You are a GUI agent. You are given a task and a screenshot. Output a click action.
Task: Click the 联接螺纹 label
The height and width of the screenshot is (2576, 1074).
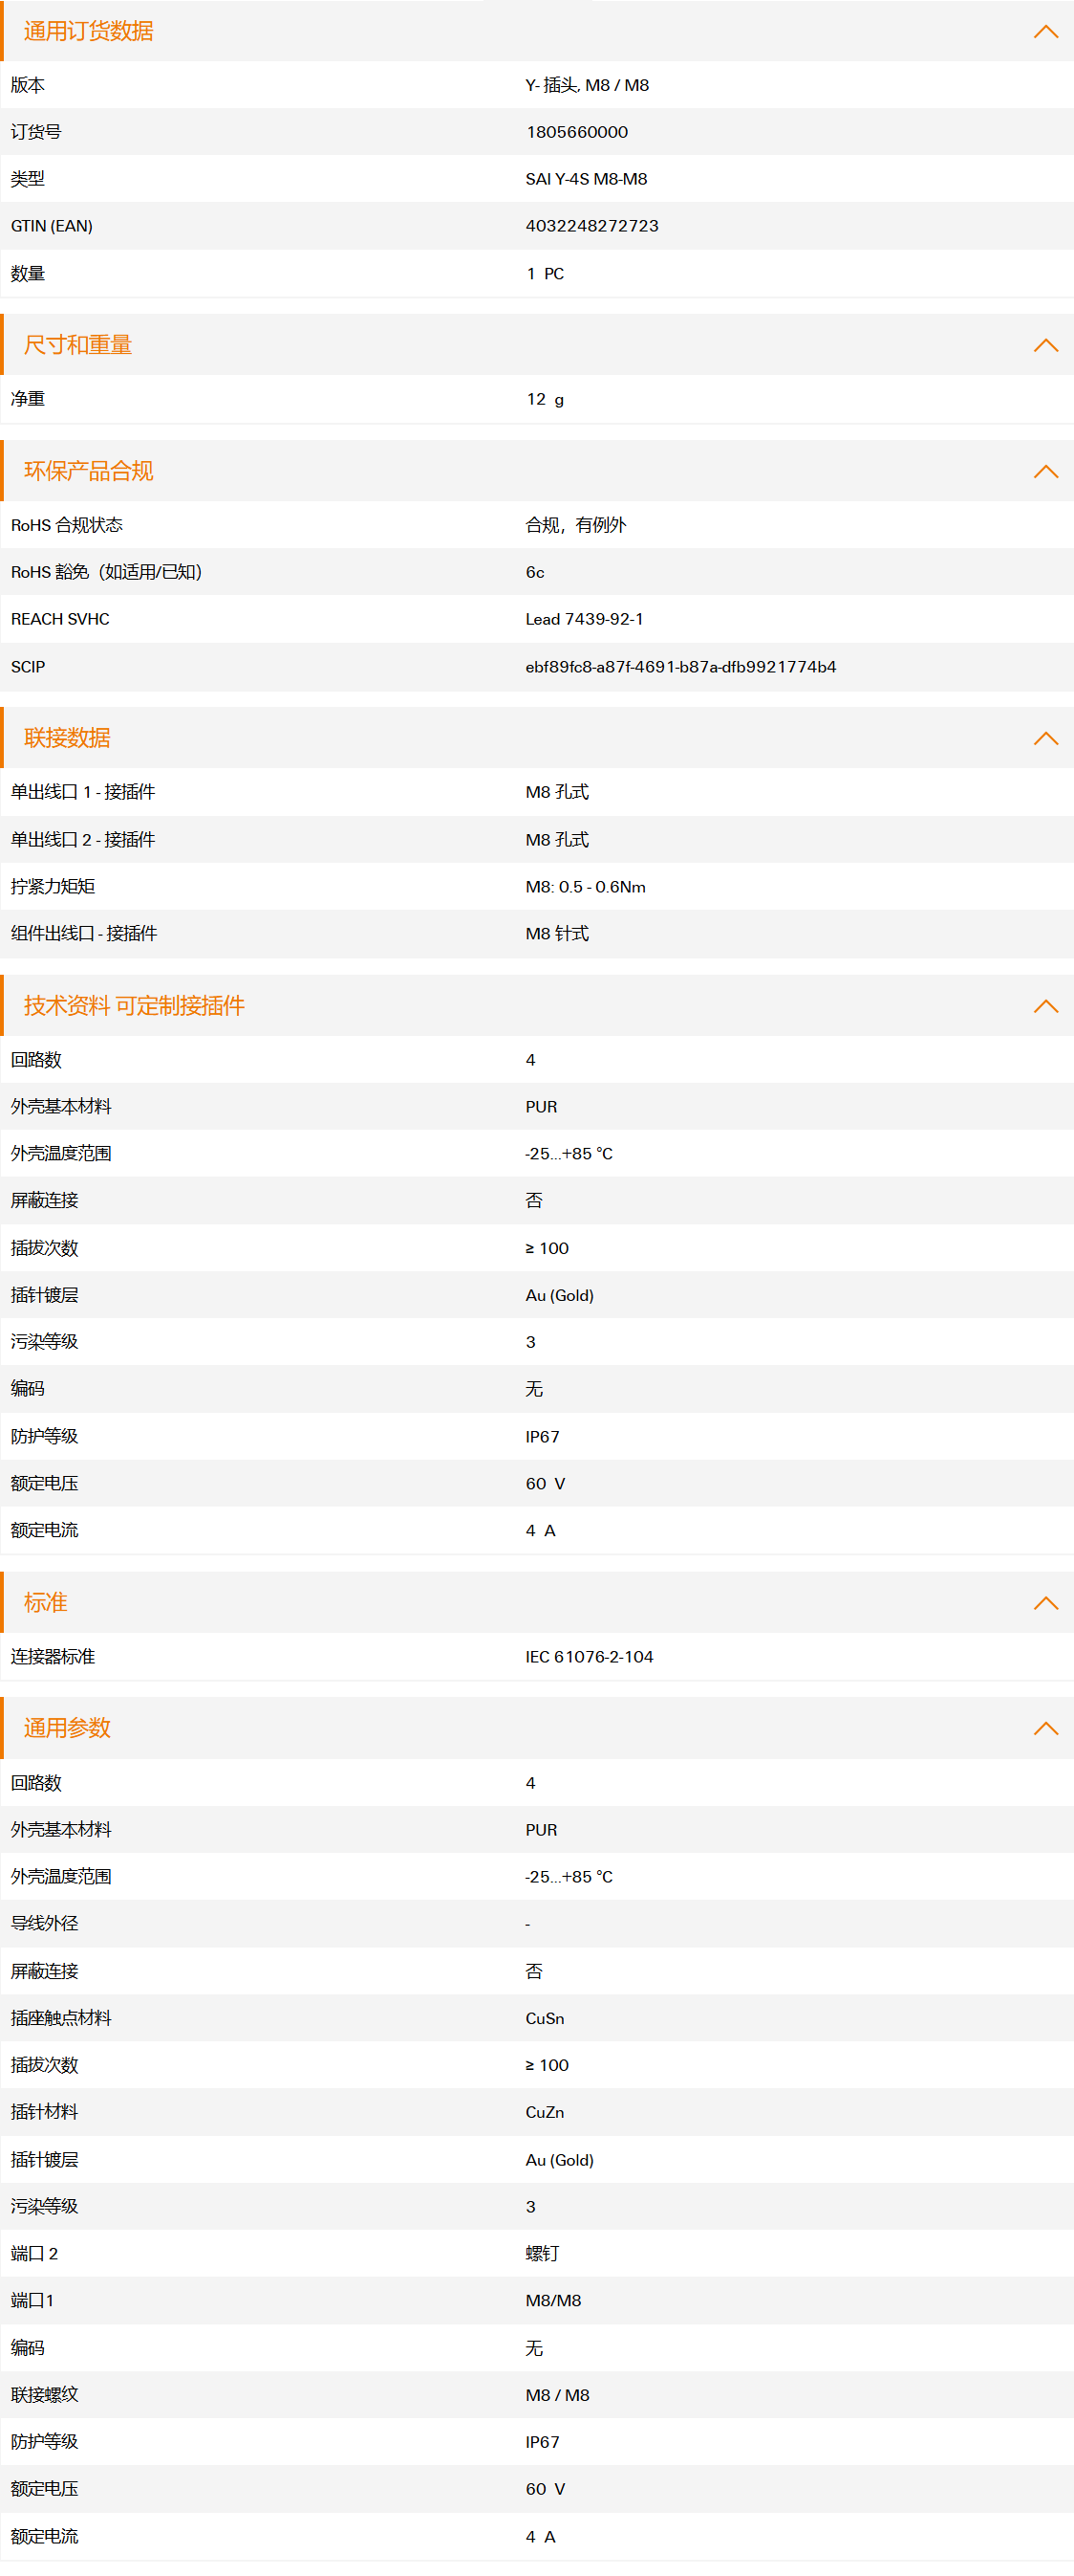coord(45,2396)
